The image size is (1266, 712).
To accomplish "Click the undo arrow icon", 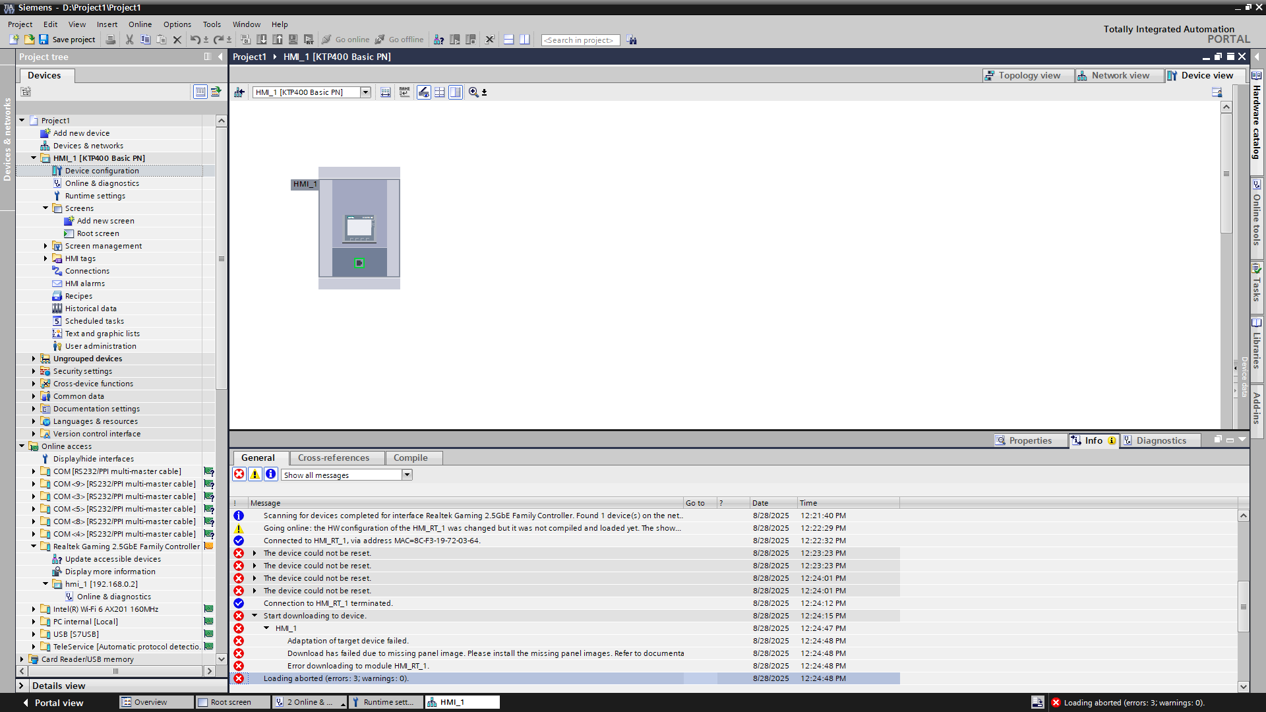I will 195,40.
